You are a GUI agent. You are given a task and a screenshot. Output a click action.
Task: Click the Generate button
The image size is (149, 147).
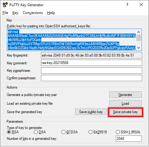tap(125, 95)
